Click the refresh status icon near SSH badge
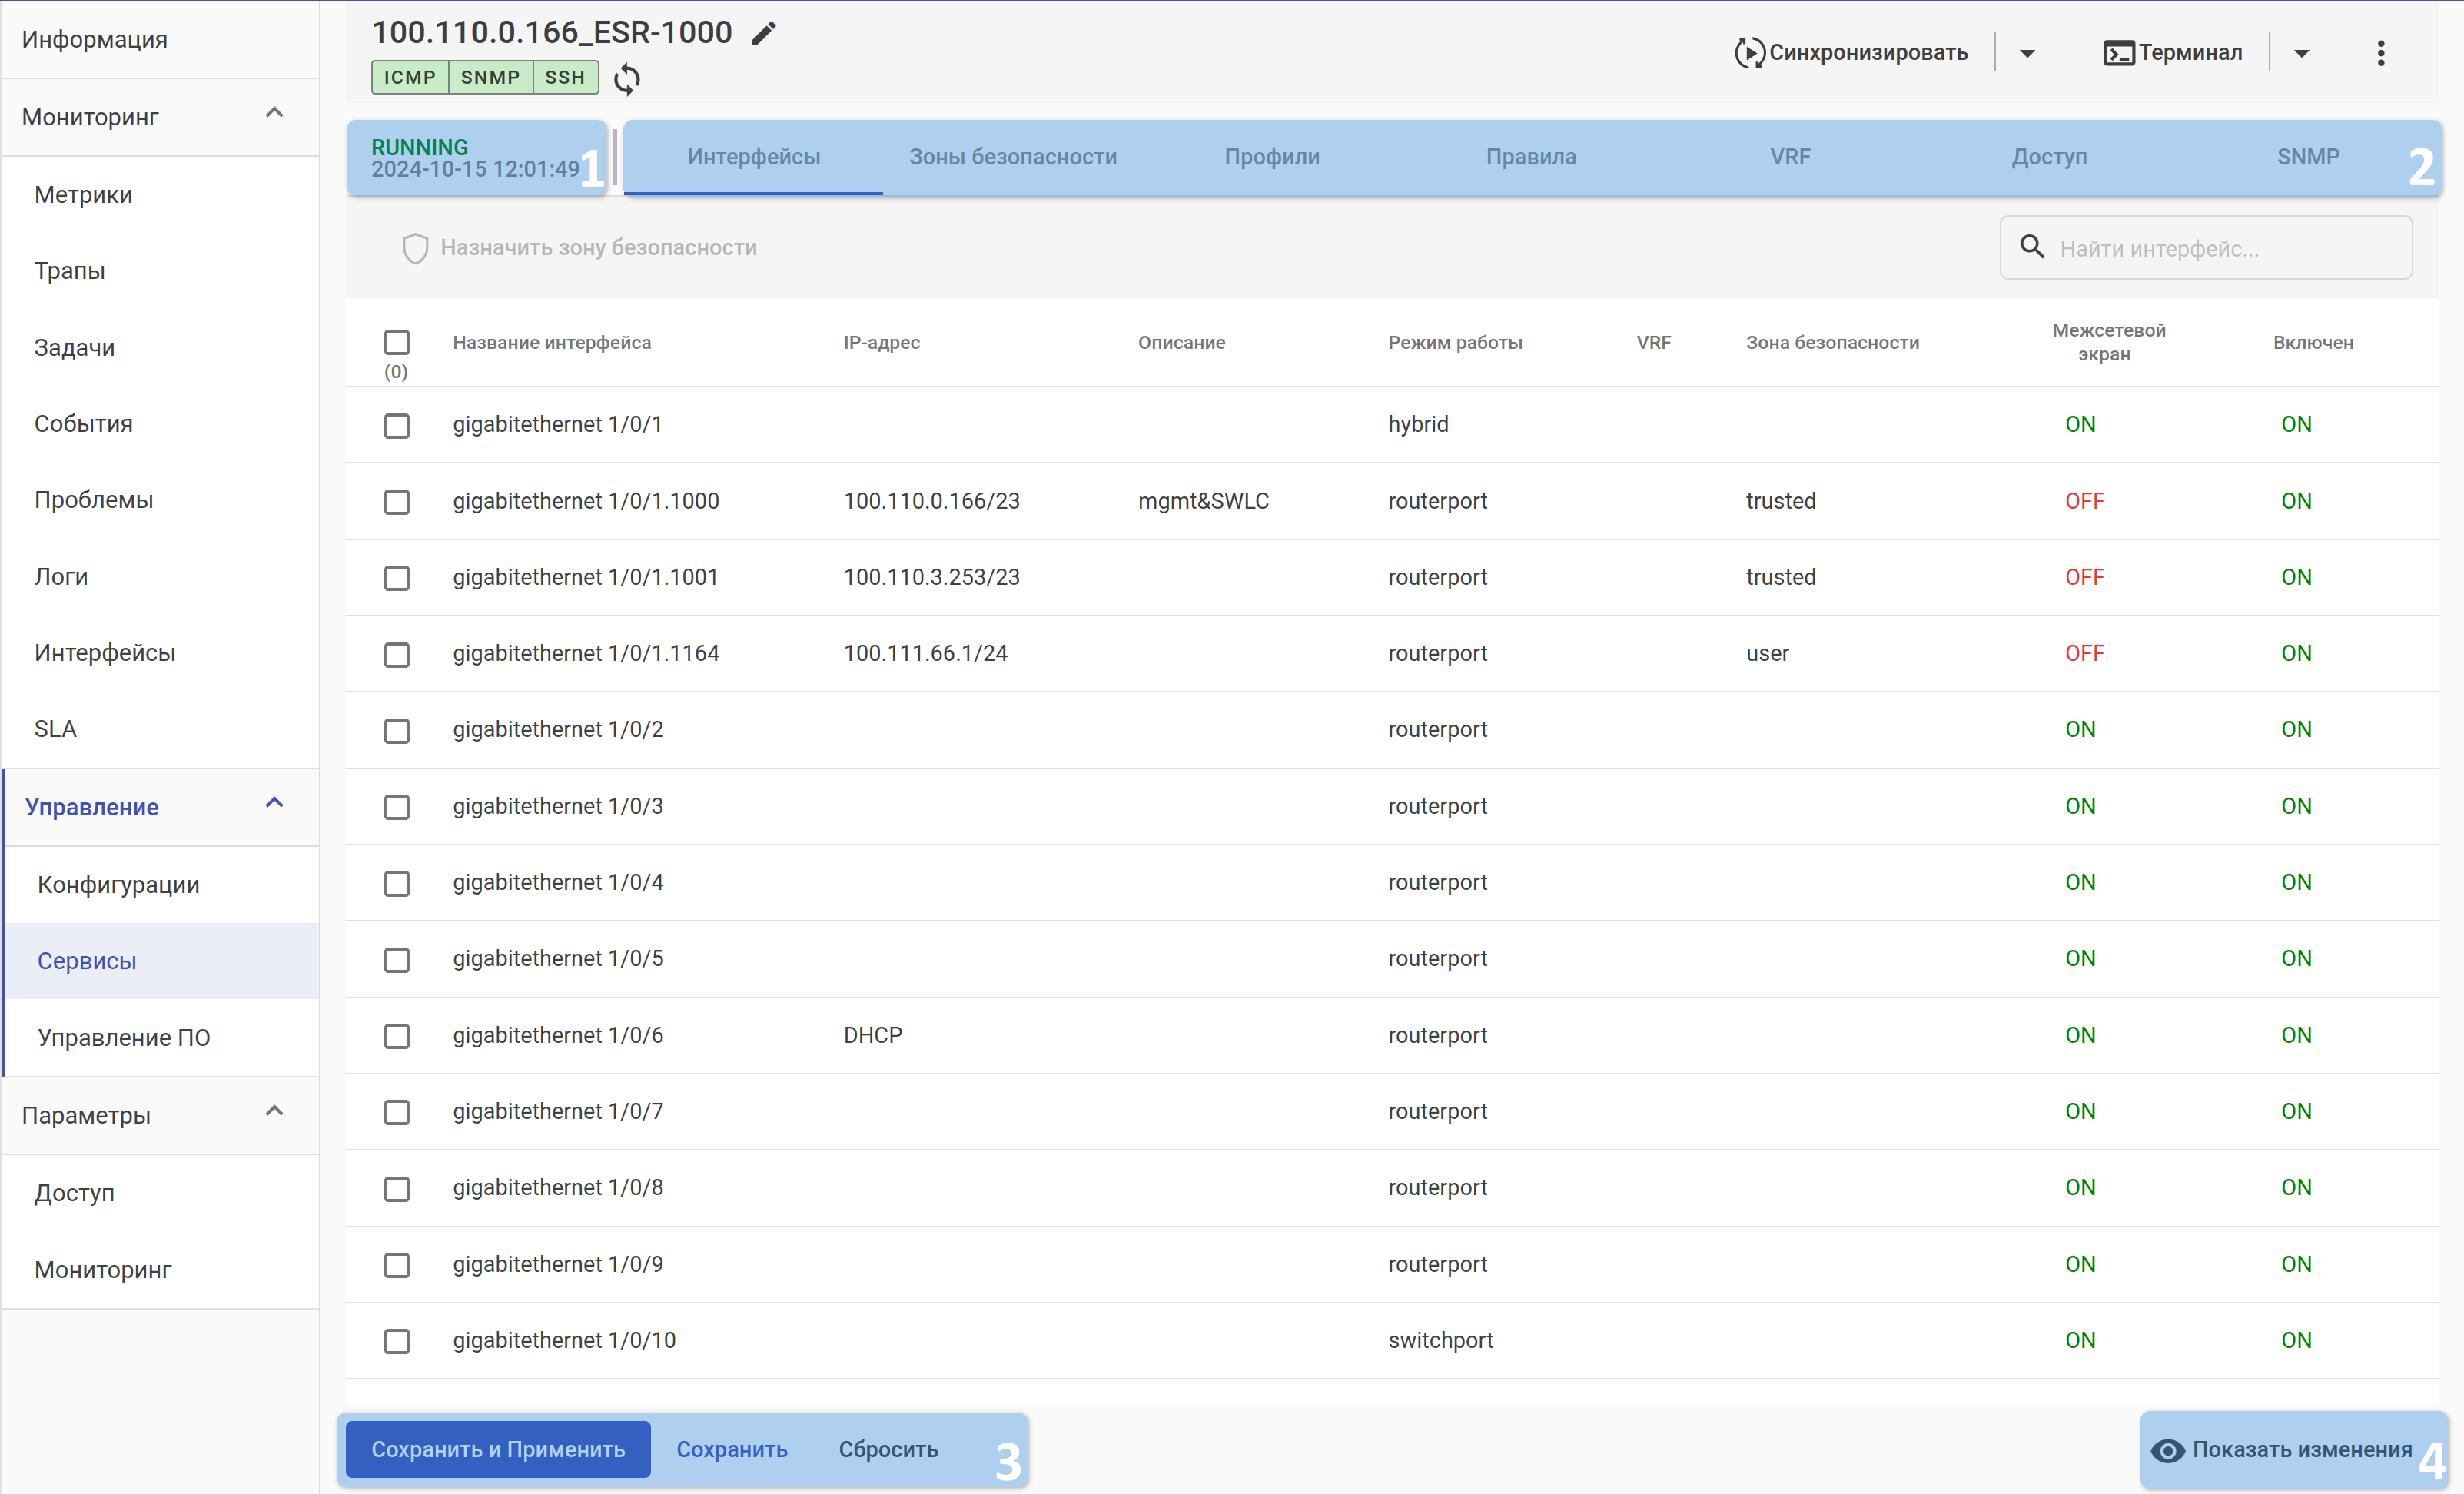This screenshot has width=2464, height=1494. point(627,78)
